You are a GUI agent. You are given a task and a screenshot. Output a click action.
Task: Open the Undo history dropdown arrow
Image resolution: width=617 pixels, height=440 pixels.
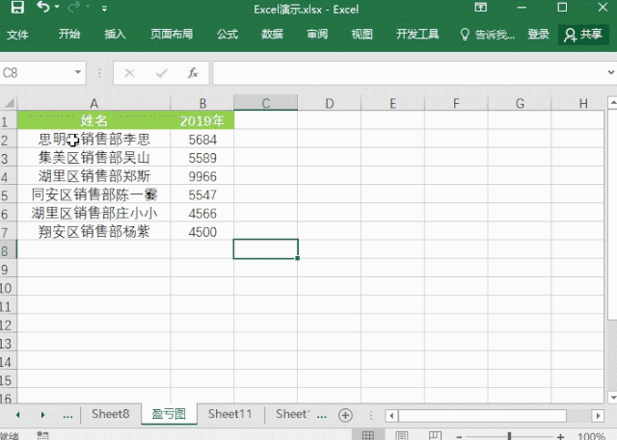coord(57,7)
